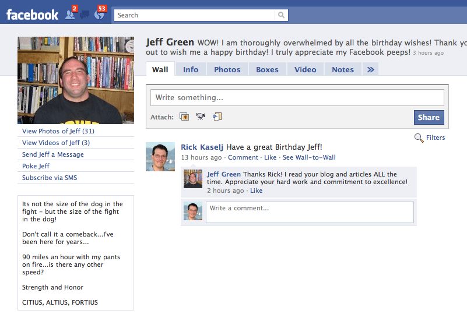This screenshot has height=314, width=467.
Task: Click the thumbnail beside the comment field
Action: (193, 211)
